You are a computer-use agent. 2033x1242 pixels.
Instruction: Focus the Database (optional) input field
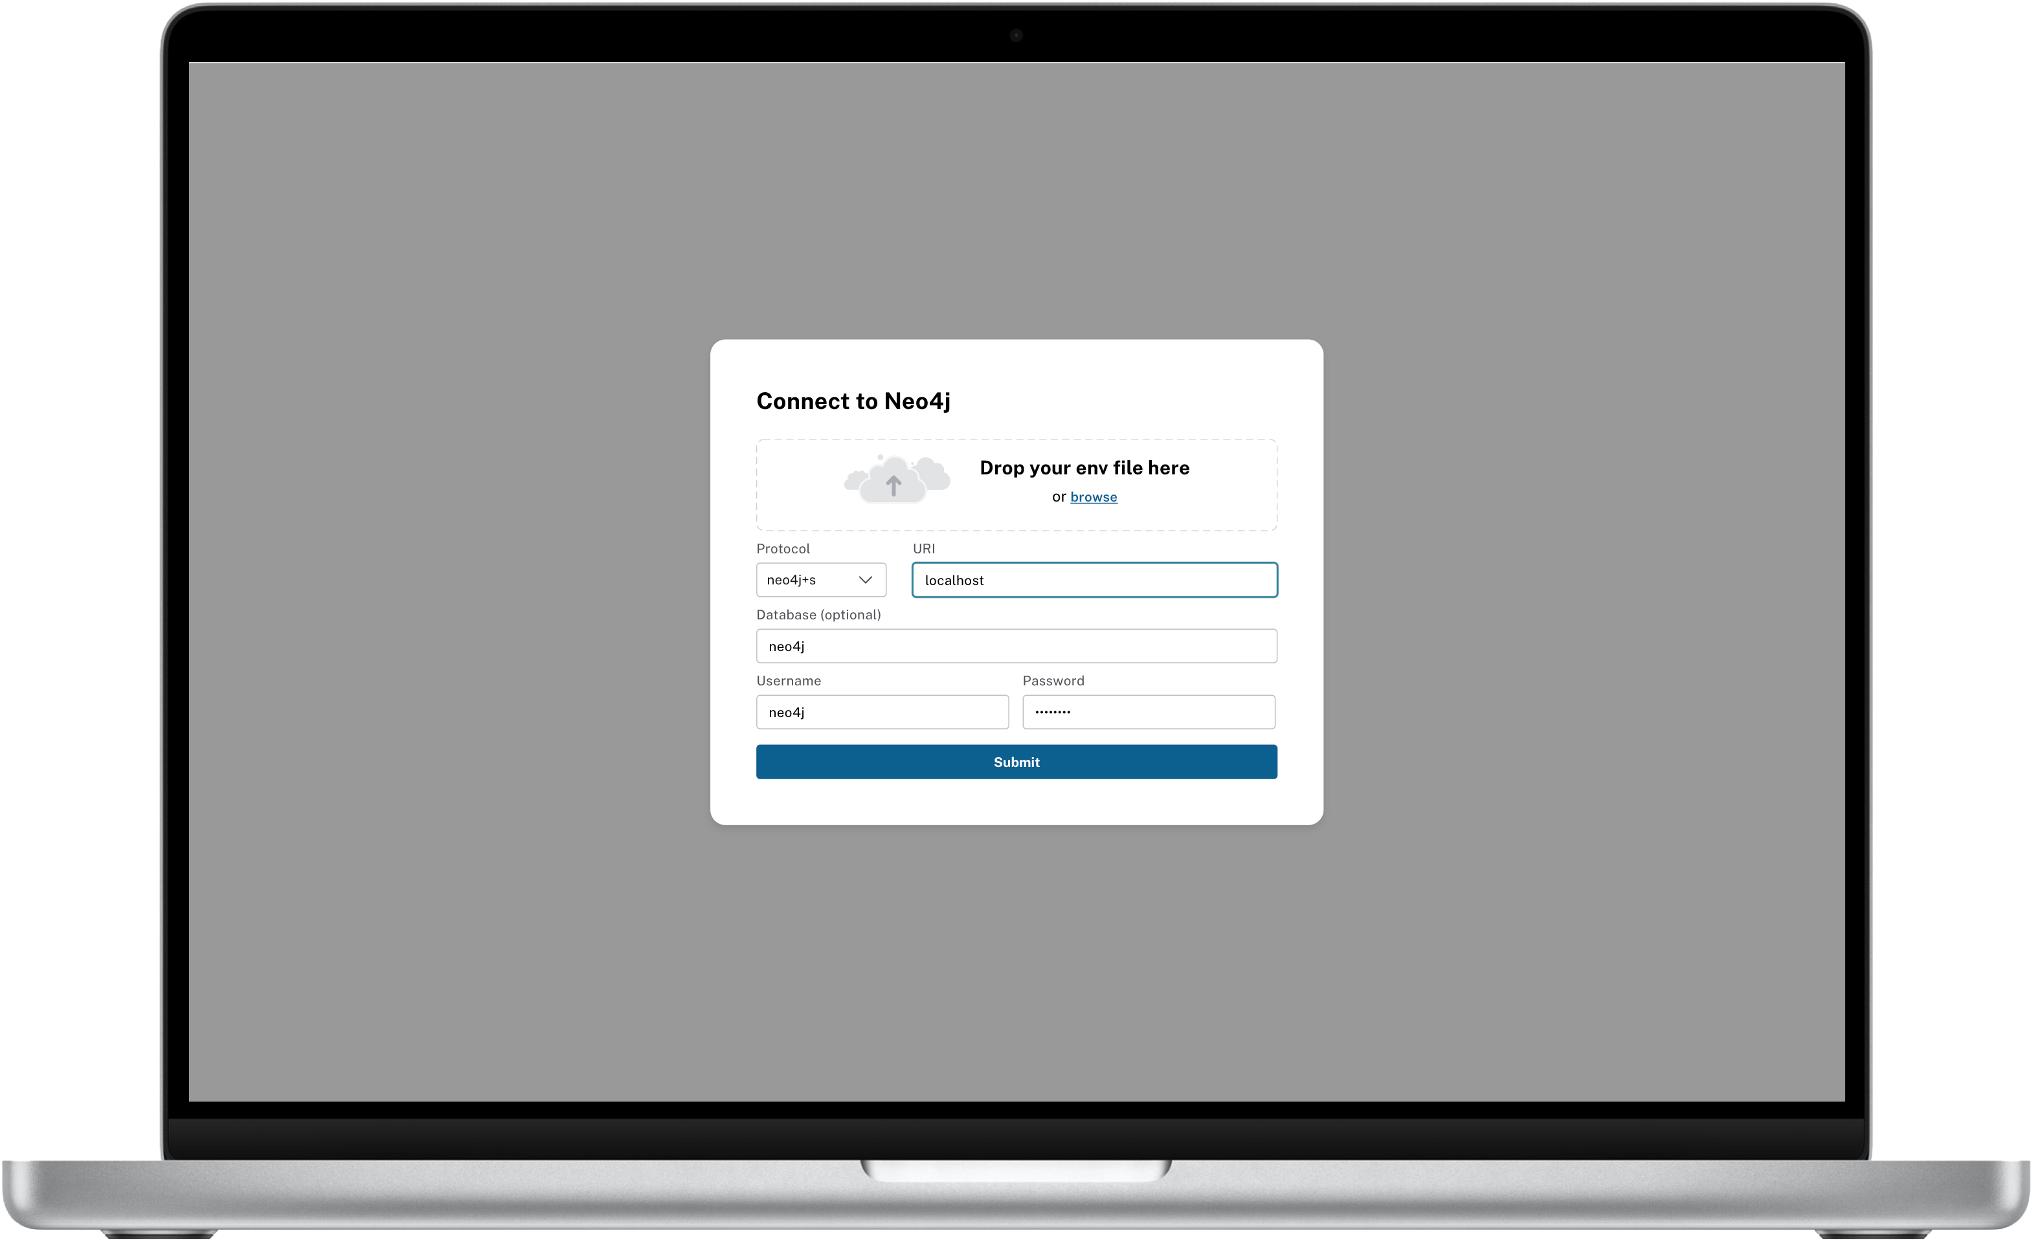[x=1016, y=646]
